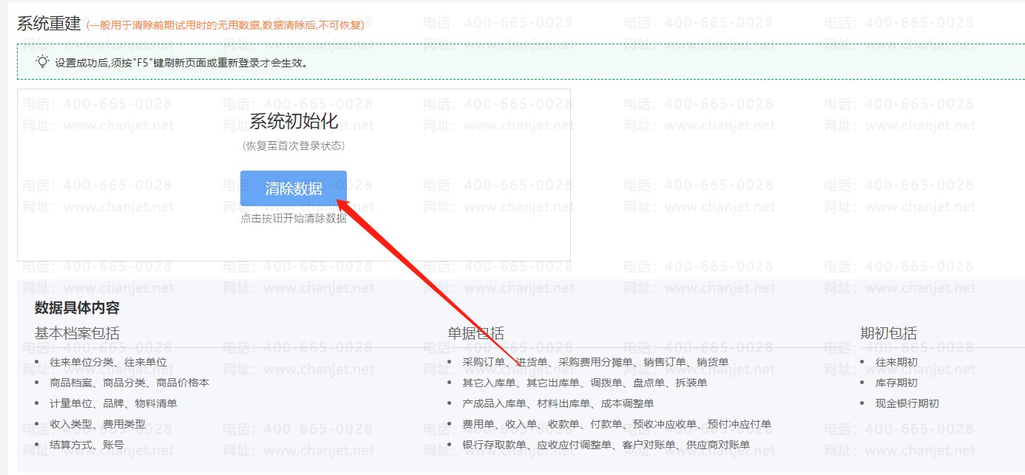Click the 单据包括 column heading
Screen dimensions: 1025x475
point(476,333)
